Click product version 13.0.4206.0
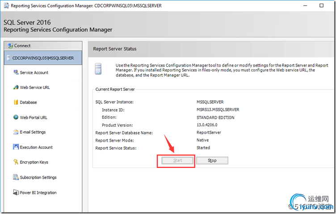Screen dimensions: 336x214 pyautogui.click(x=207, y=125)
